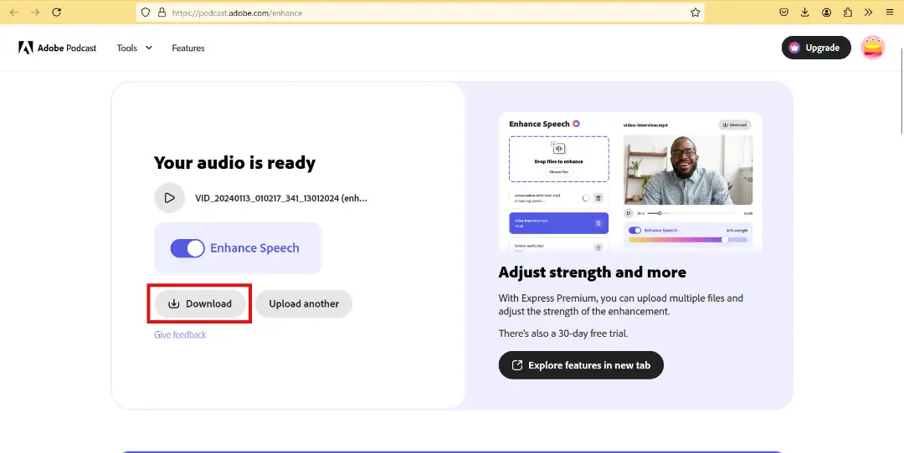Play the enhanced audio file
Viewport: 904px width, 453px height.
(169, 198)
